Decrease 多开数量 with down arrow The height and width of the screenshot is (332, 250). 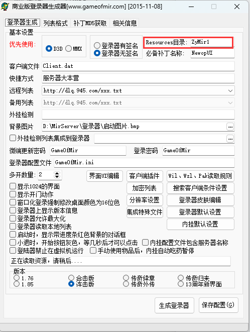point(57,177)
